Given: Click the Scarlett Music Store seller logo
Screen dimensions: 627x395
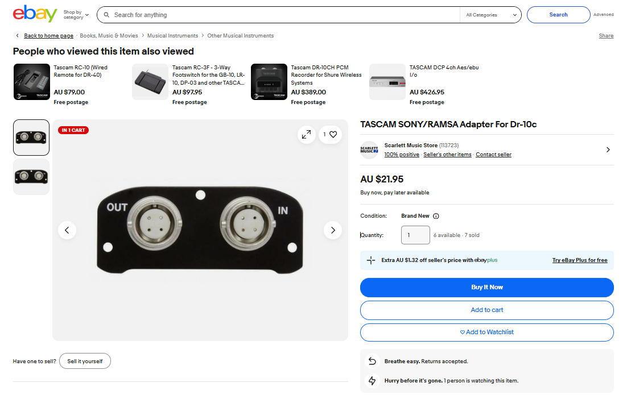Looking at the screenshot, I should click(x=369, y=150).
